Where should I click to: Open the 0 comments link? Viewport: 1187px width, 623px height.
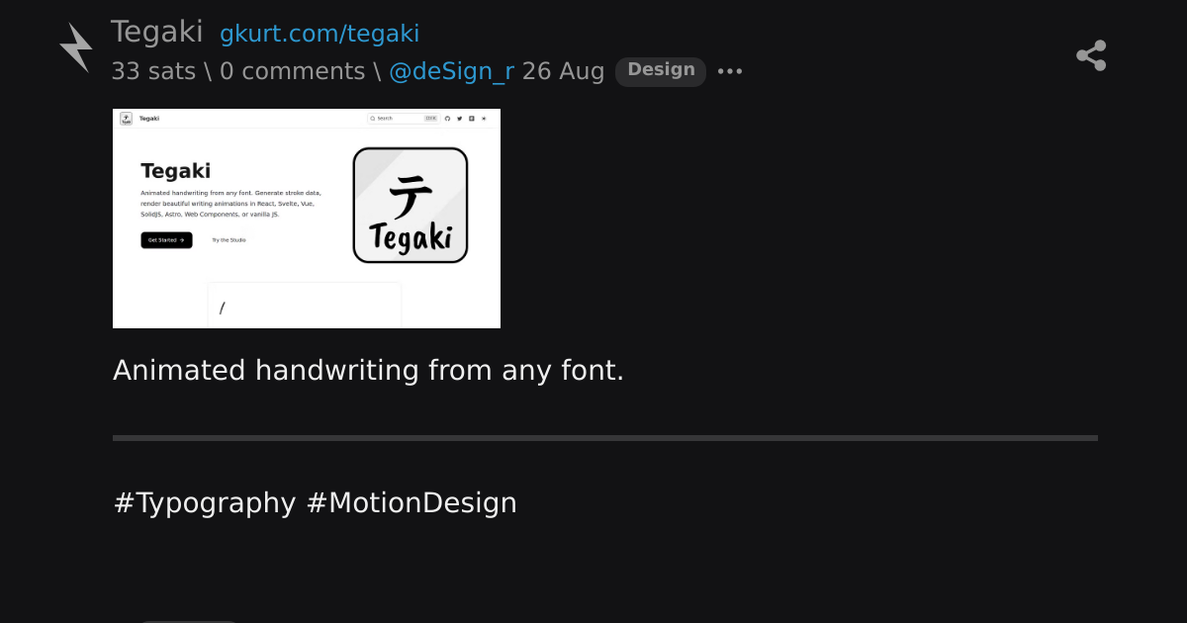tap(292, 71)
